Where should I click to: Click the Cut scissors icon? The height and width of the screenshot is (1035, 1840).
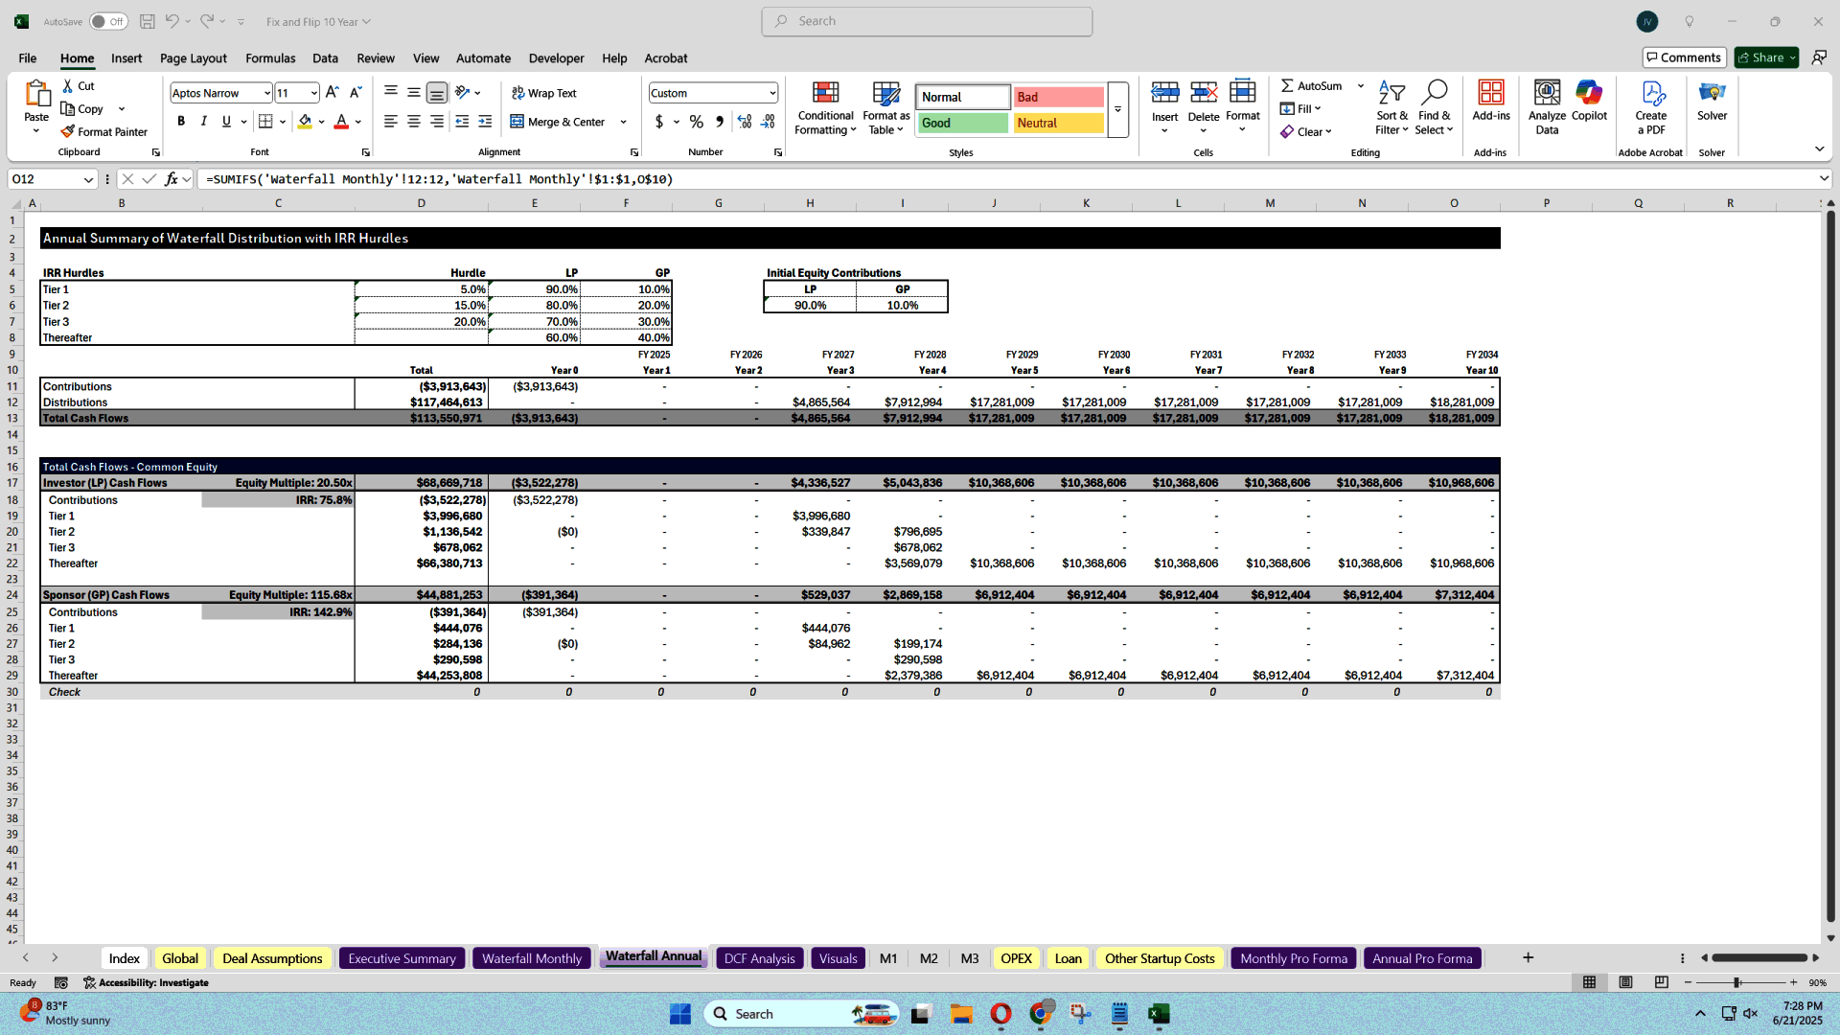(68, 85)
